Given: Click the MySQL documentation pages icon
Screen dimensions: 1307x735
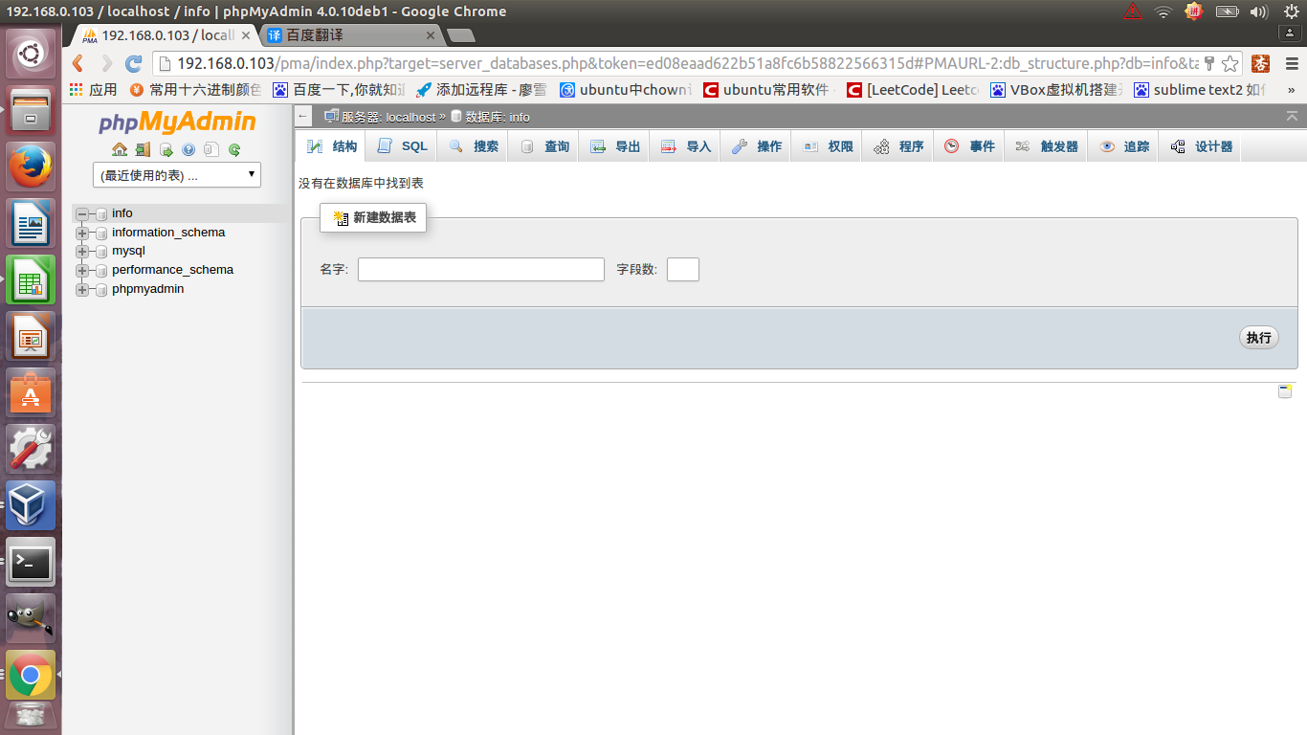Looking at the screenshot, I should click(x=211, y=149).
